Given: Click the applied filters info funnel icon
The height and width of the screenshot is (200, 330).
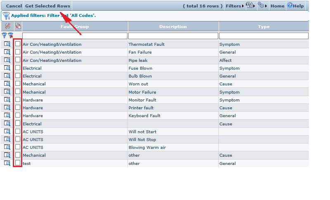Looking at the screenshot, I should [x=6, y=16].
